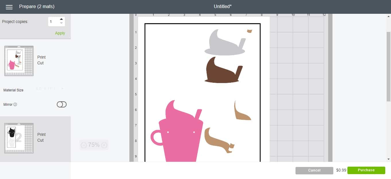Enable the Mirror toggle for mat 1
Image resolution: width=391 pixels, height=179 pixels.
(x=61, y=105)
